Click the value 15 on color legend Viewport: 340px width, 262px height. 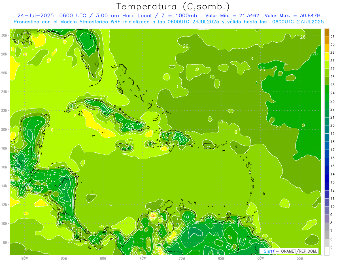tap(333, 166)
